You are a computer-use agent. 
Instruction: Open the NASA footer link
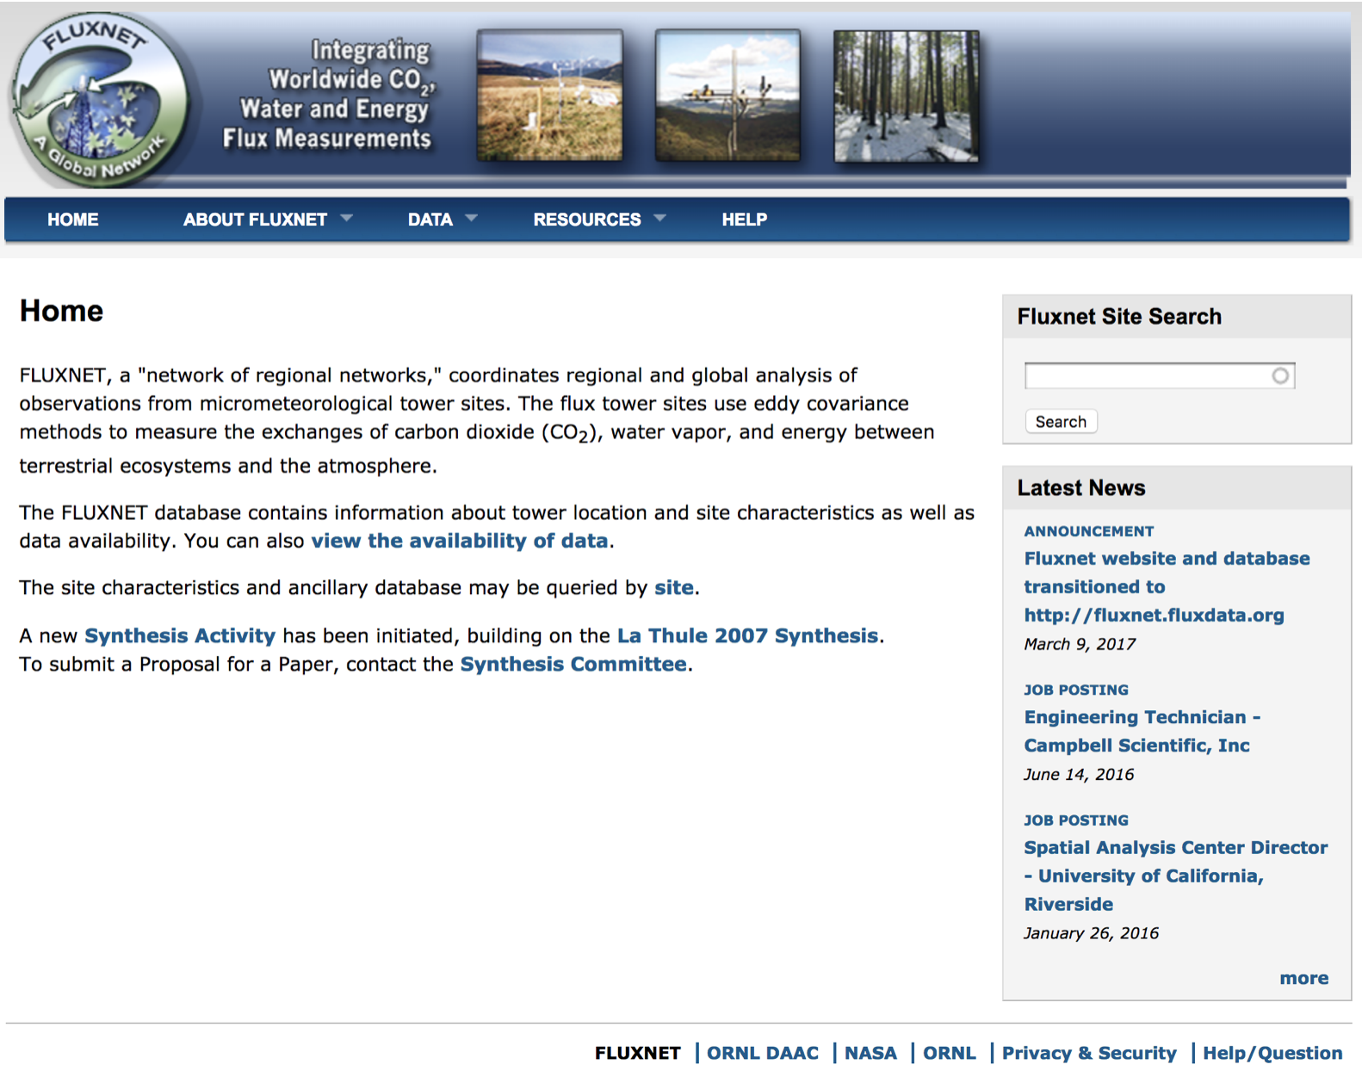pos(870,1053)
